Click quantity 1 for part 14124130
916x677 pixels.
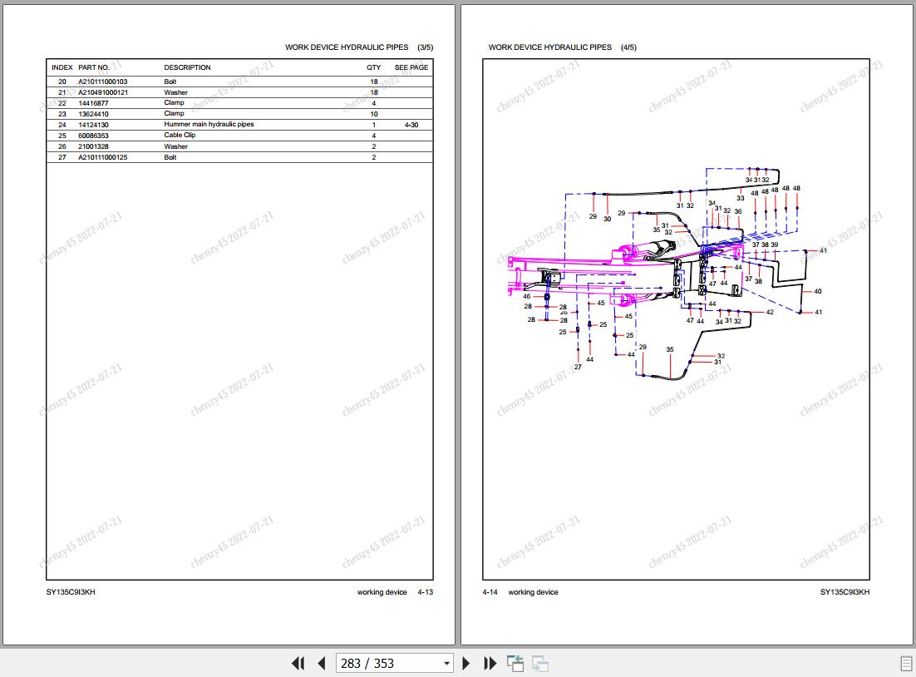374,125
